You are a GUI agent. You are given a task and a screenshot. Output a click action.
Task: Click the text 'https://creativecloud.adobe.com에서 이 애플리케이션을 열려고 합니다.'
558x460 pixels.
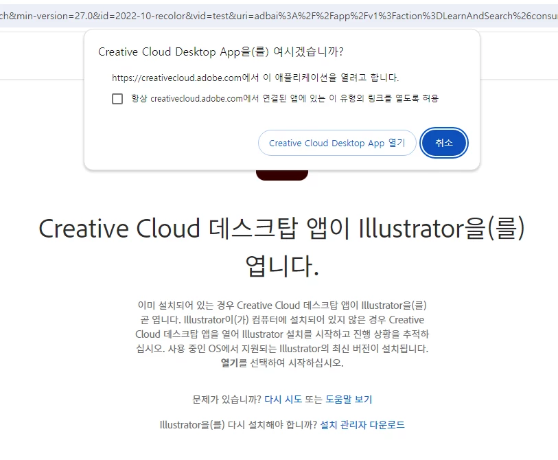coord(255,78)
